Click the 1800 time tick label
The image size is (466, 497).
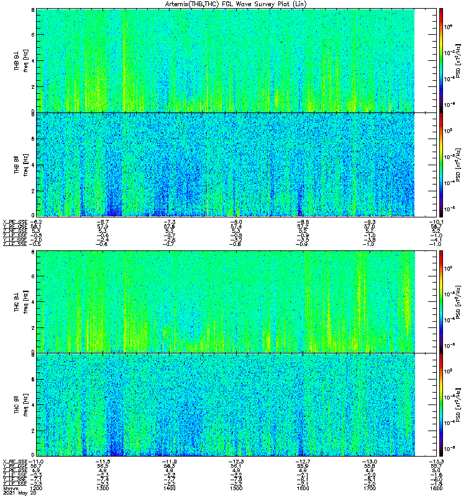point(437,488)
